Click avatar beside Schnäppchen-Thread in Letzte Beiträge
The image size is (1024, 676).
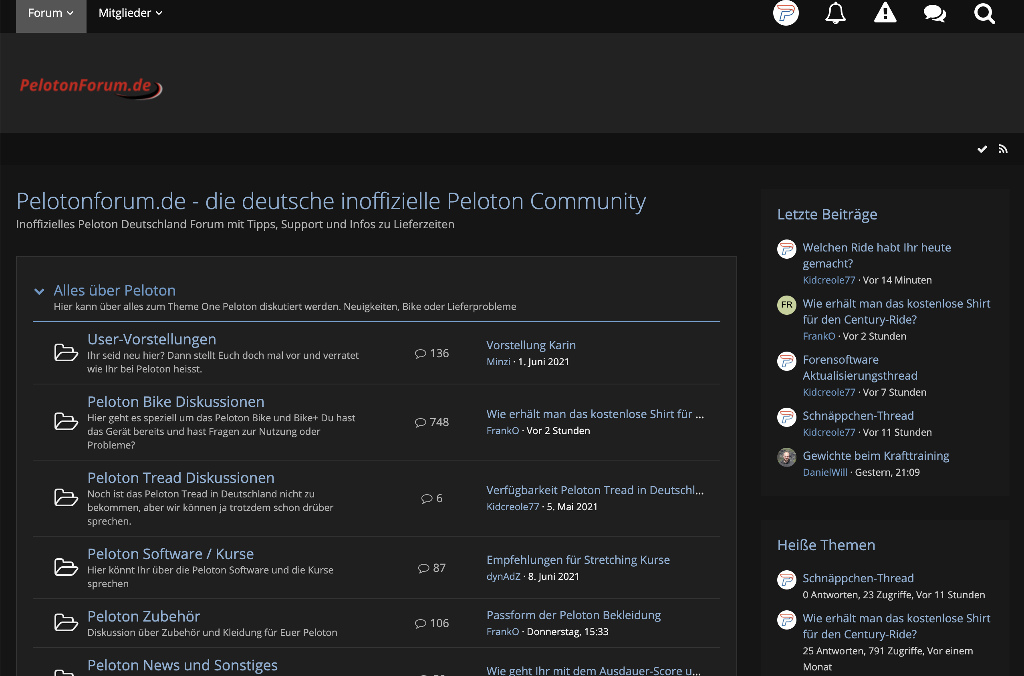[x=786, y=417]
